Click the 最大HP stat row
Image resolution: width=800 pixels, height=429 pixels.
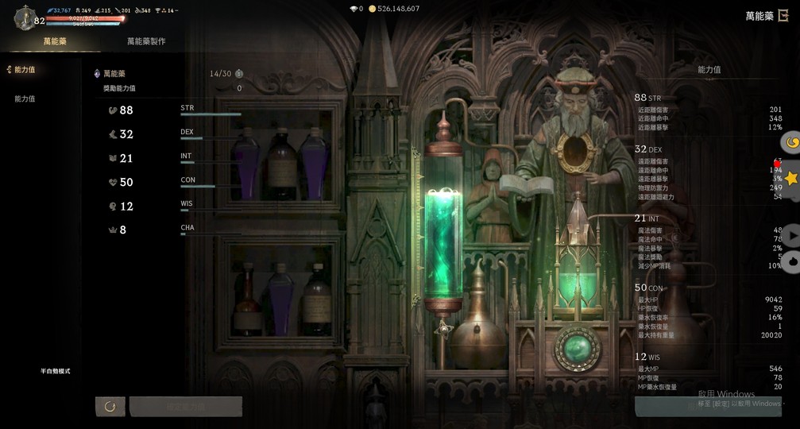click(709, 300)
